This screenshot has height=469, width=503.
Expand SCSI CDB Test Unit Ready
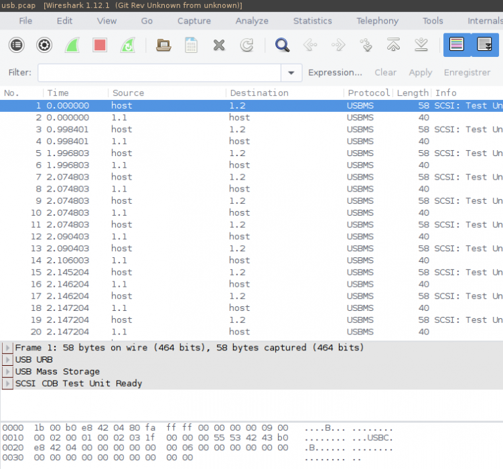(x=7, y=383)
